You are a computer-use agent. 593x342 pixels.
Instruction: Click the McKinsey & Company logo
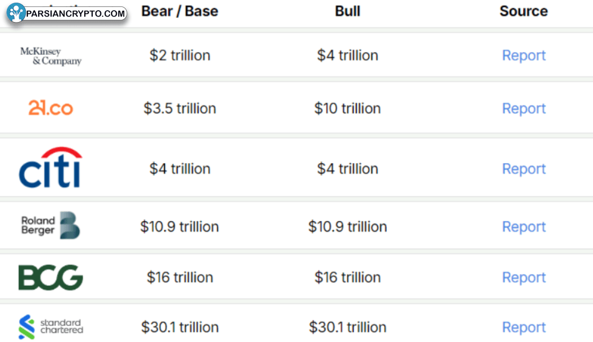point(51,56)
